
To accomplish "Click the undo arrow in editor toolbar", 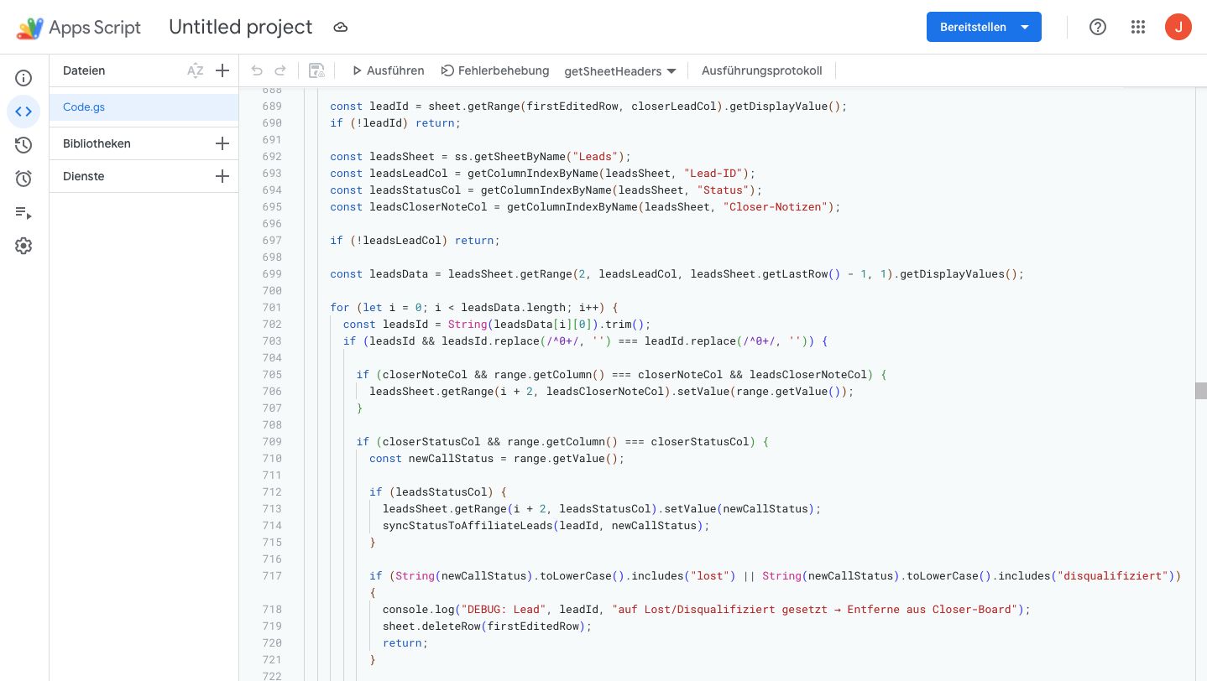I will point(257,71).
